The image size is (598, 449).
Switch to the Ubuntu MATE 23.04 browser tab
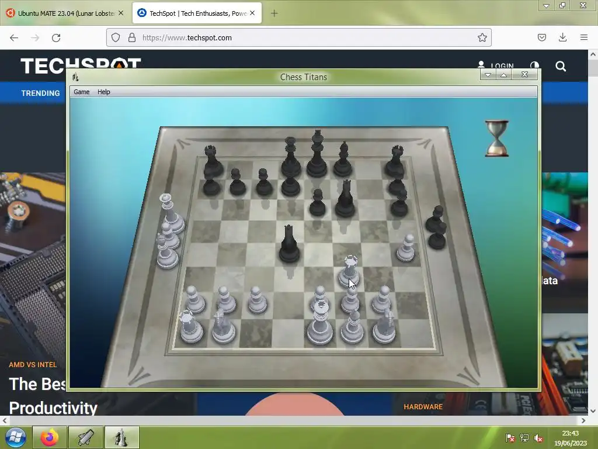coord(66,13)
